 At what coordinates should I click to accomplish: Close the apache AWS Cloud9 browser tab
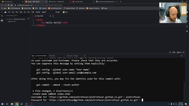pyautogui.click(x=46, y=2)
